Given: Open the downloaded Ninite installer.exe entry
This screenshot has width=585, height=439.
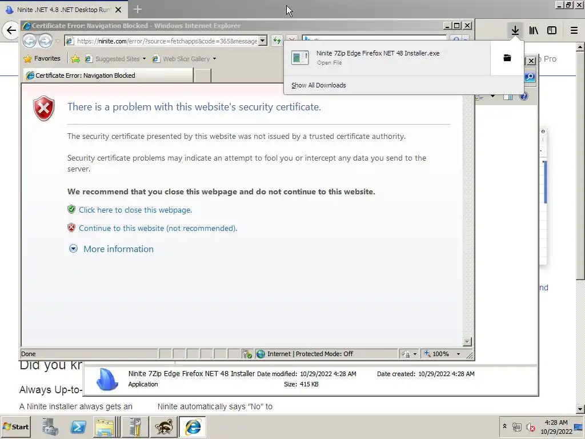Looking at the screenshot, I should [387, 58].
